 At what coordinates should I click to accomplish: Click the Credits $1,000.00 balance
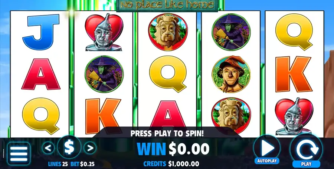[171, 164]
